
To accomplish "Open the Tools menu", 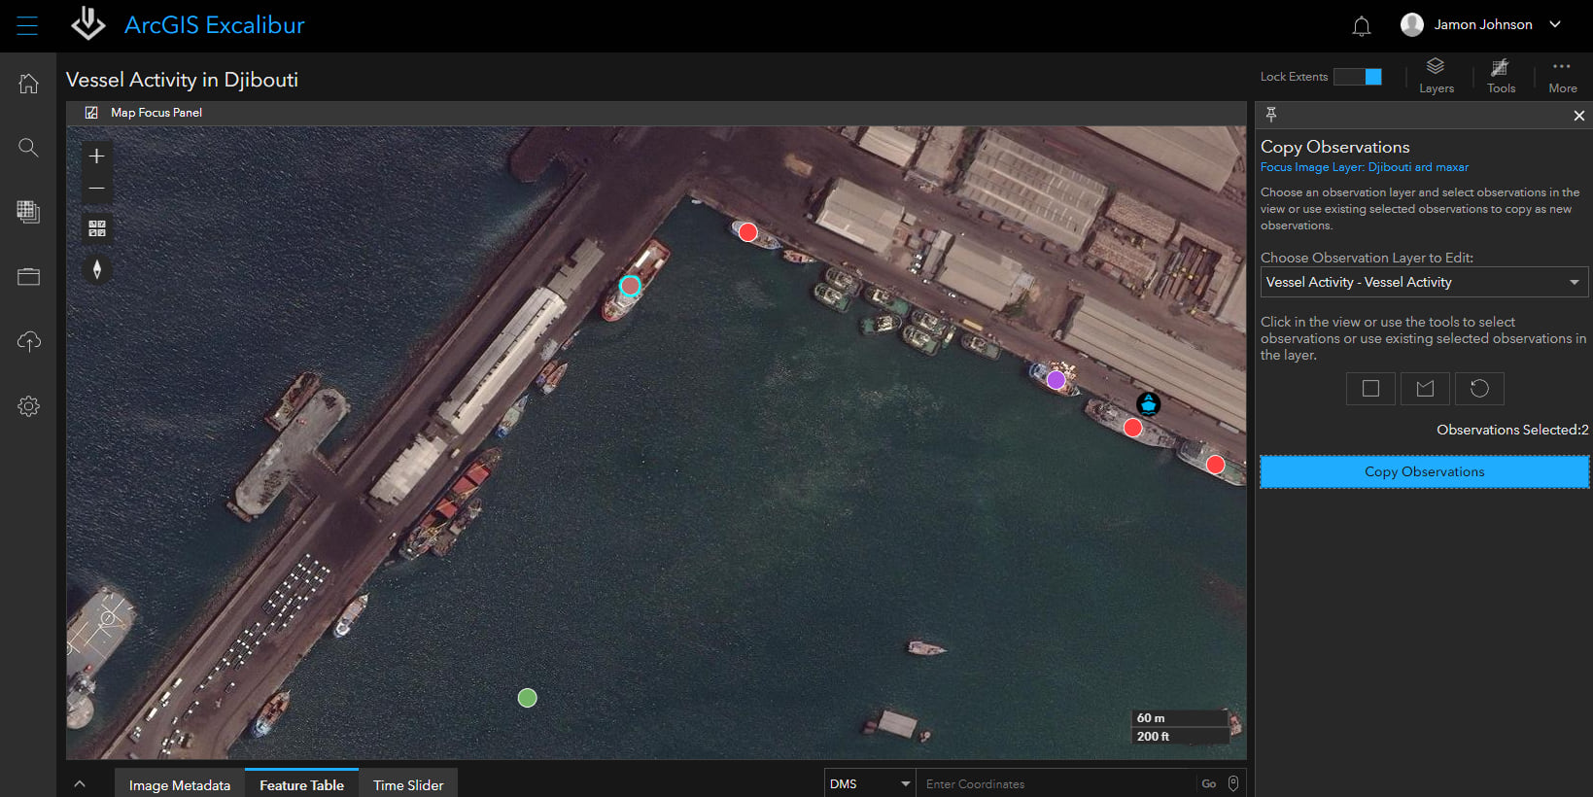I will point(1501,76).
